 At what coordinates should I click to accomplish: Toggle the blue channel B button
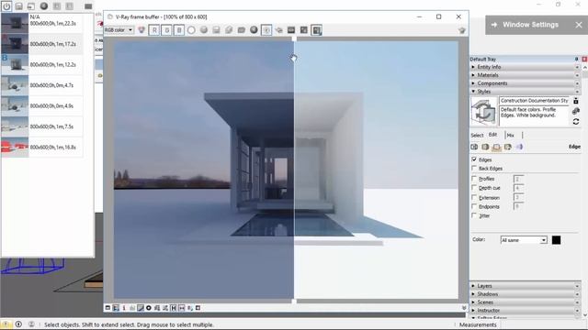tap(179, 30)
